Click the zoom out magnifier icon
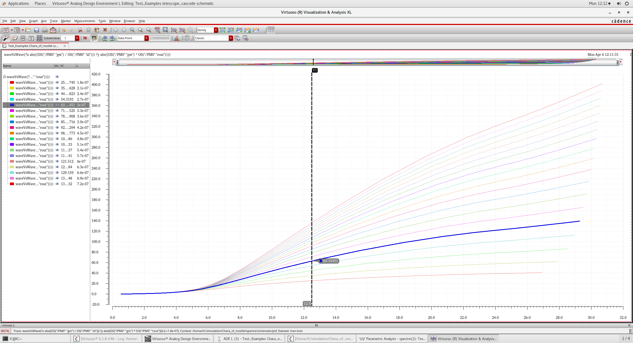Viewport: 633px width, 343px height. pyautogui.click(x=149, y=30)
